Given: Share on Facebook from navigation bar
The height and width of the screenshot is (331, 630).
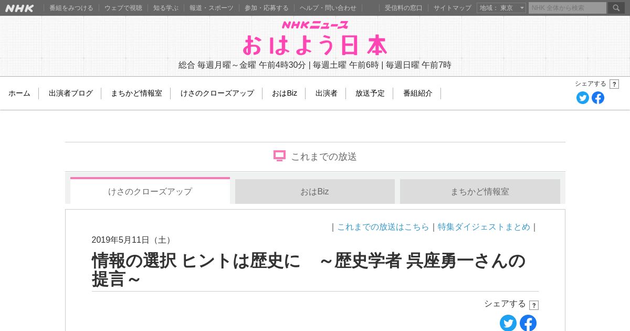Looking at the screenshot, I should pos(598,98).
